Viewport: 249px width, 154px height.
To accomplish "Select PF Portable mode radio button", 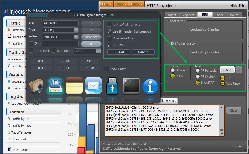I will point(198,71).
